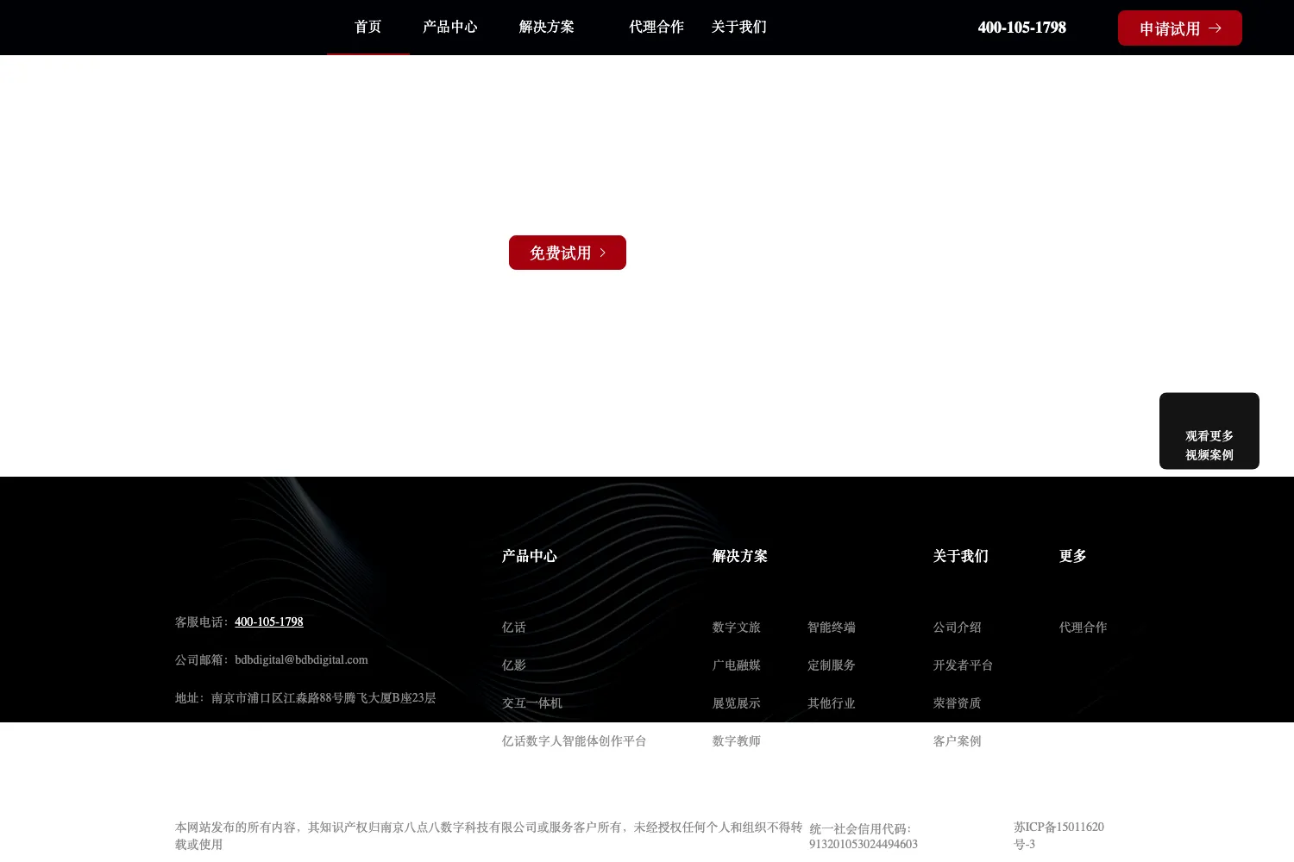Click the footer 解决方案 heading
1294x862 pixels.
coord(740,556)
